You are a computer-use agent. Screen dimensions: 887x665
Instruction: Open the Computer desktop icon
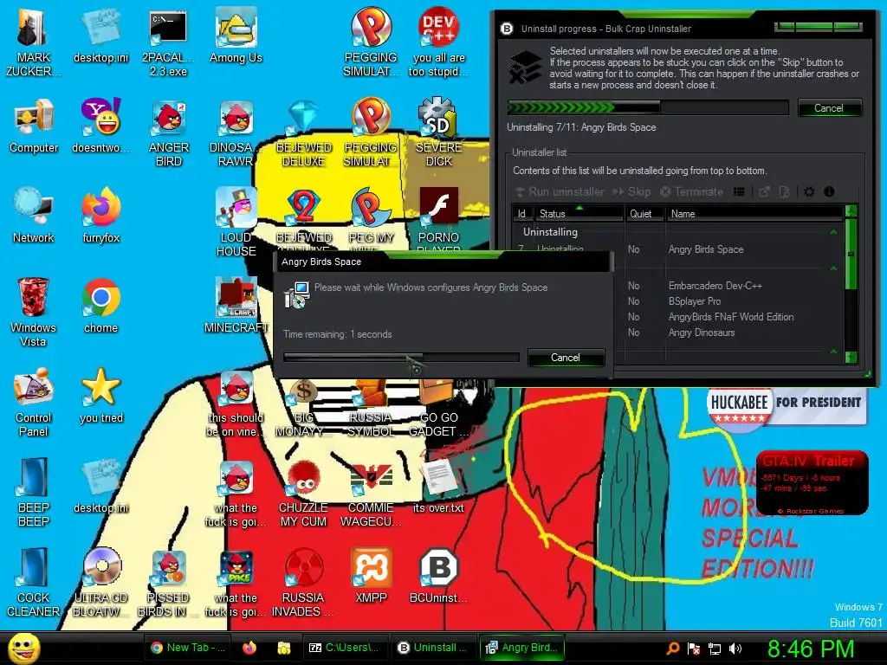(34, 126)
